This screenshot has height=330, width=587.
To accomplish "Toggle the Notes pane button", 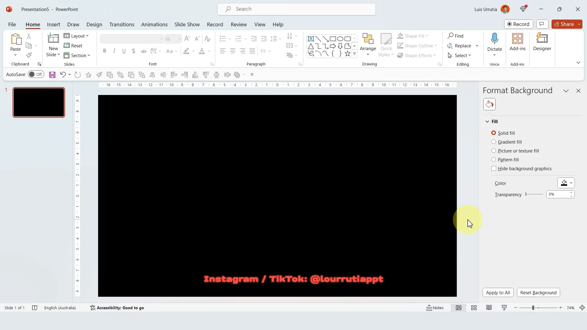I will (435, 308).
